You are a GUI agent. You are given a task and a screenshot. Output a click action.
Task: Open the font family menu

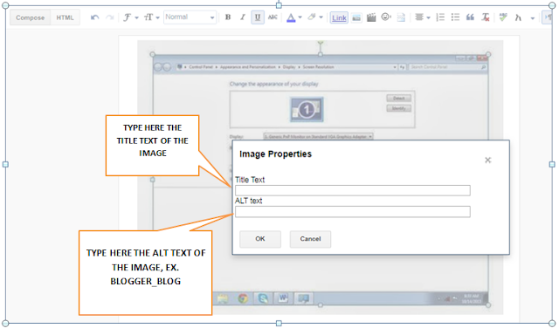pos(131,17)
